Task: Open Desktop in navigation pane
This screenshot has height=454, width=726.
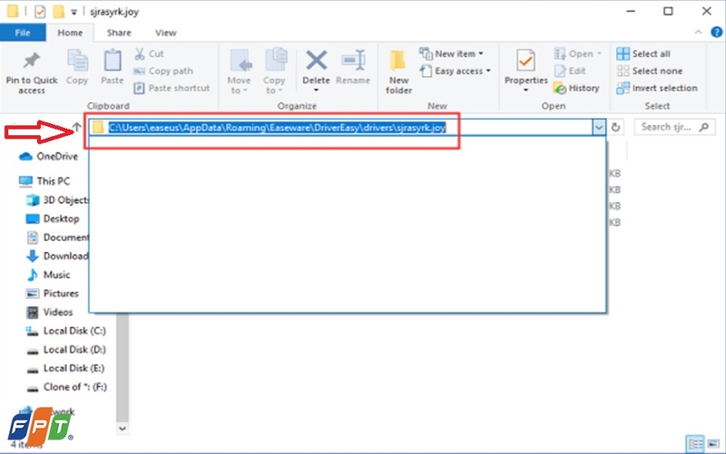Action: pyautogui.click(x=53, y=218)
